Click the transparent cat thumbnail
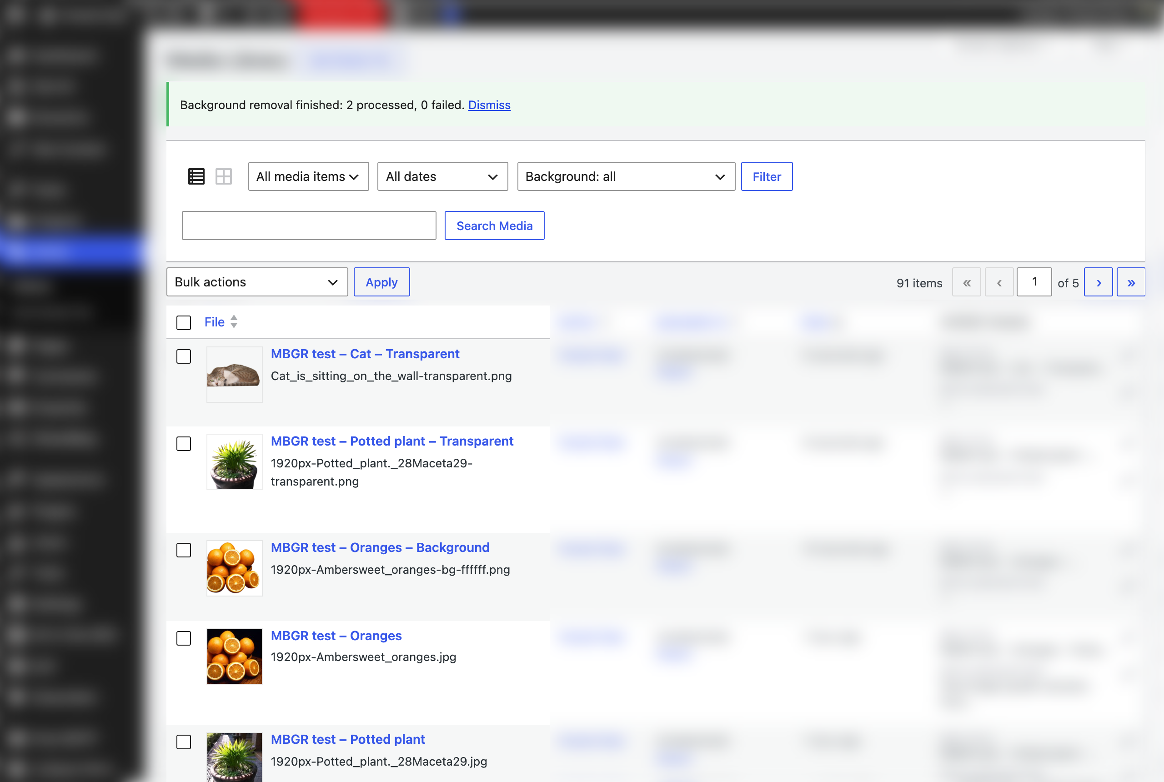 (x=235, y=375)
